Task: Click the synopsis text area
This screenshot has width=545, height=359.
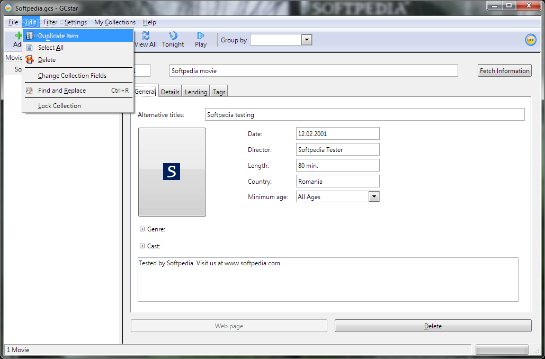Action: coord(328,280)
